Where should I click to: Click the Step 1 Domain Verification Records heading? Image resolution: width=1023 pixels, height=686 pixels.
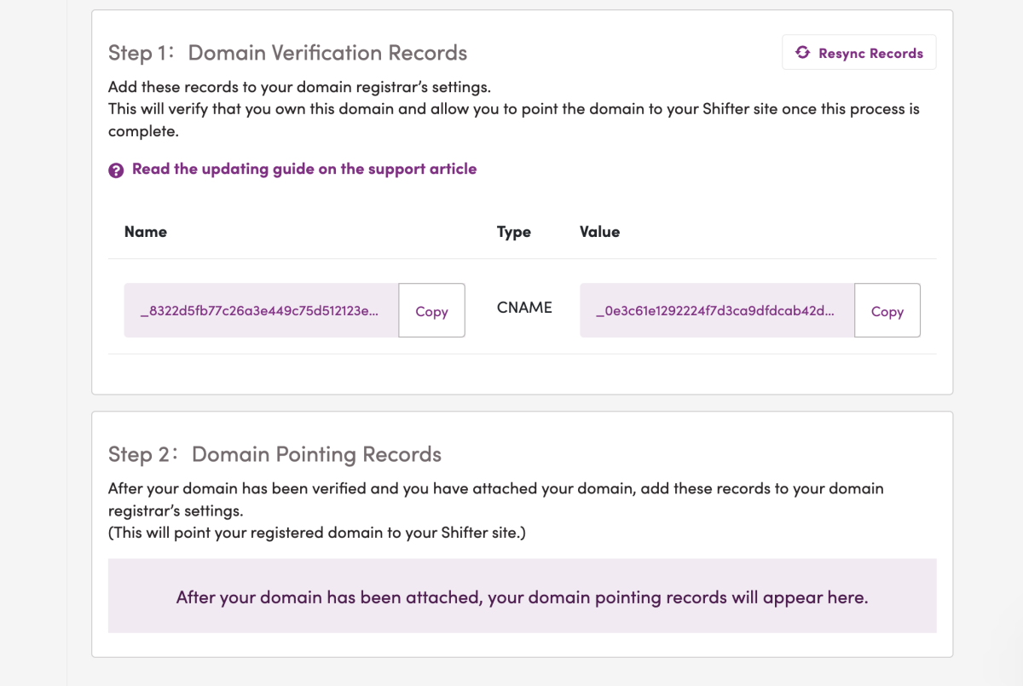pos(287,52)
